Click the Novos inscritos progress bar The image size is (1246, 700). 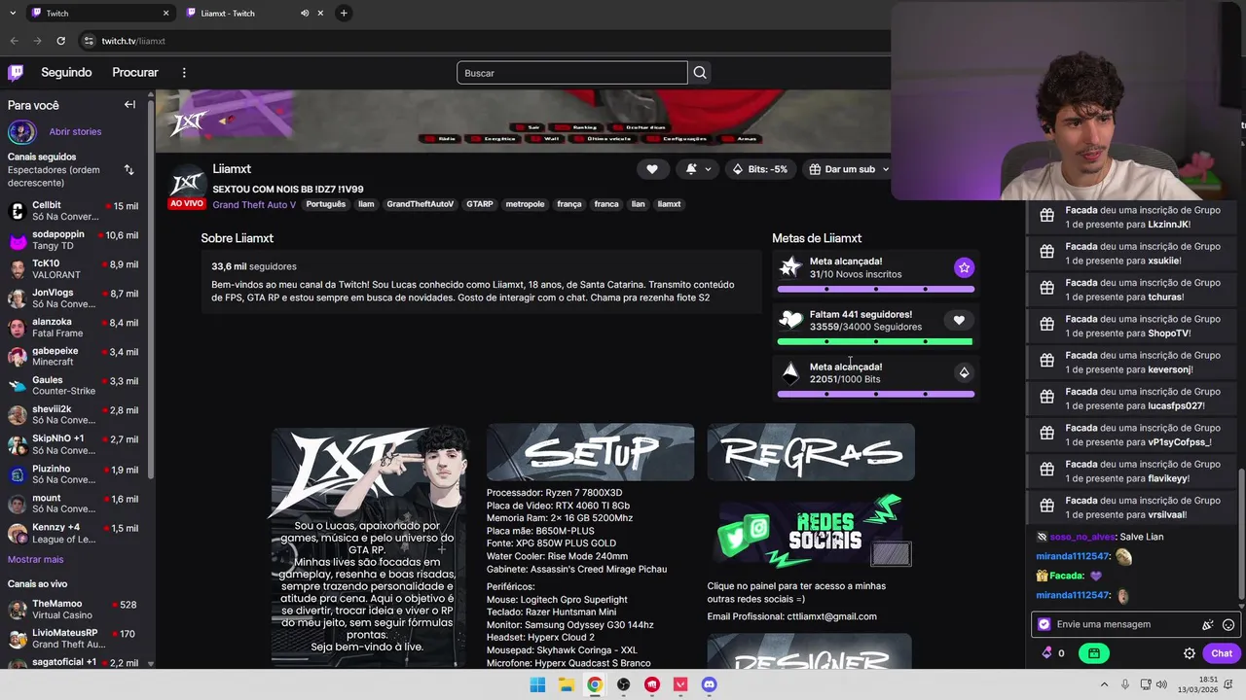tap(875, 289)
